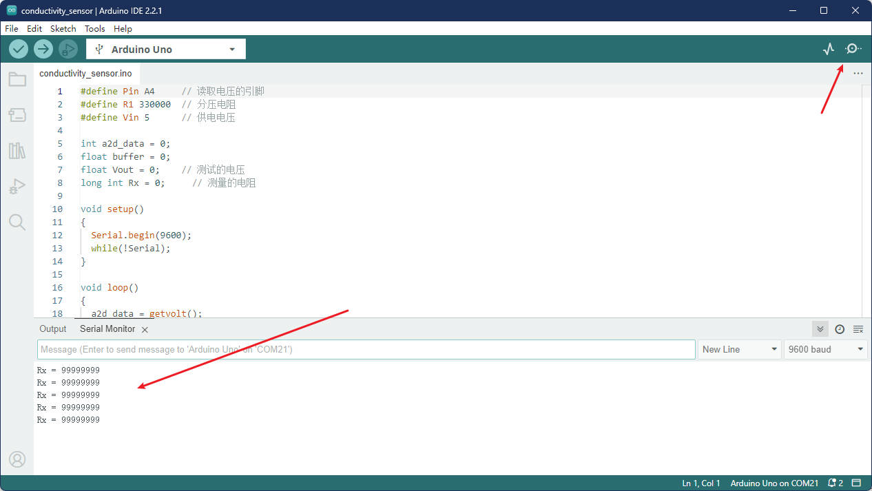Switch to the Output tab
This screenshot has width=872, height=491.
(53, 329)
